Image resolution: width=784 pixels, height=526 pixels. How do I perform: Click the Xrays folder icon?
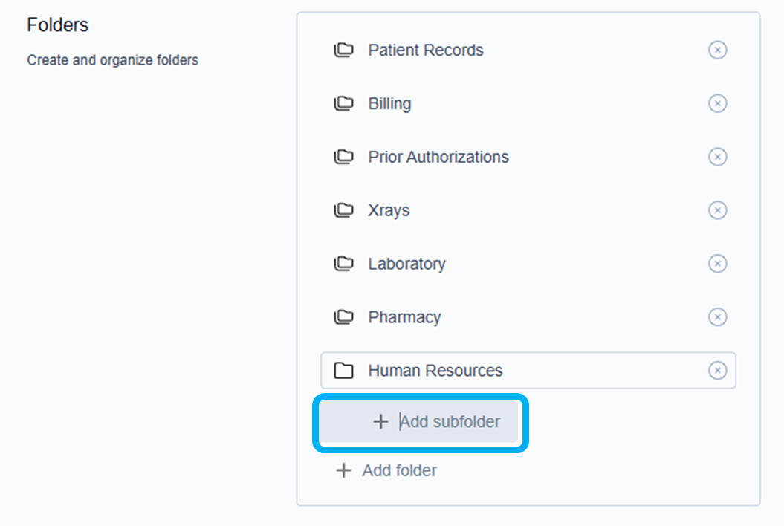pyautogui.click(x=343, y=211)
